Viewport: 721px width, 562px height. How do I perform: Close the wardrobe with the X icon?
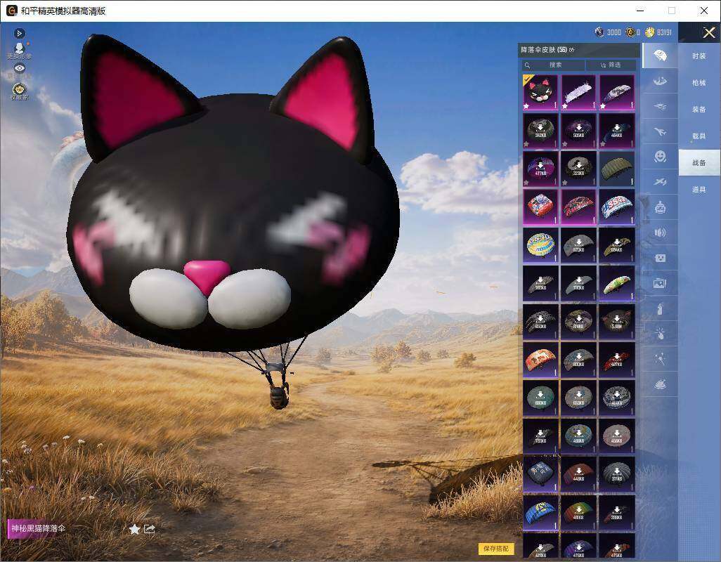pos(708,32)
